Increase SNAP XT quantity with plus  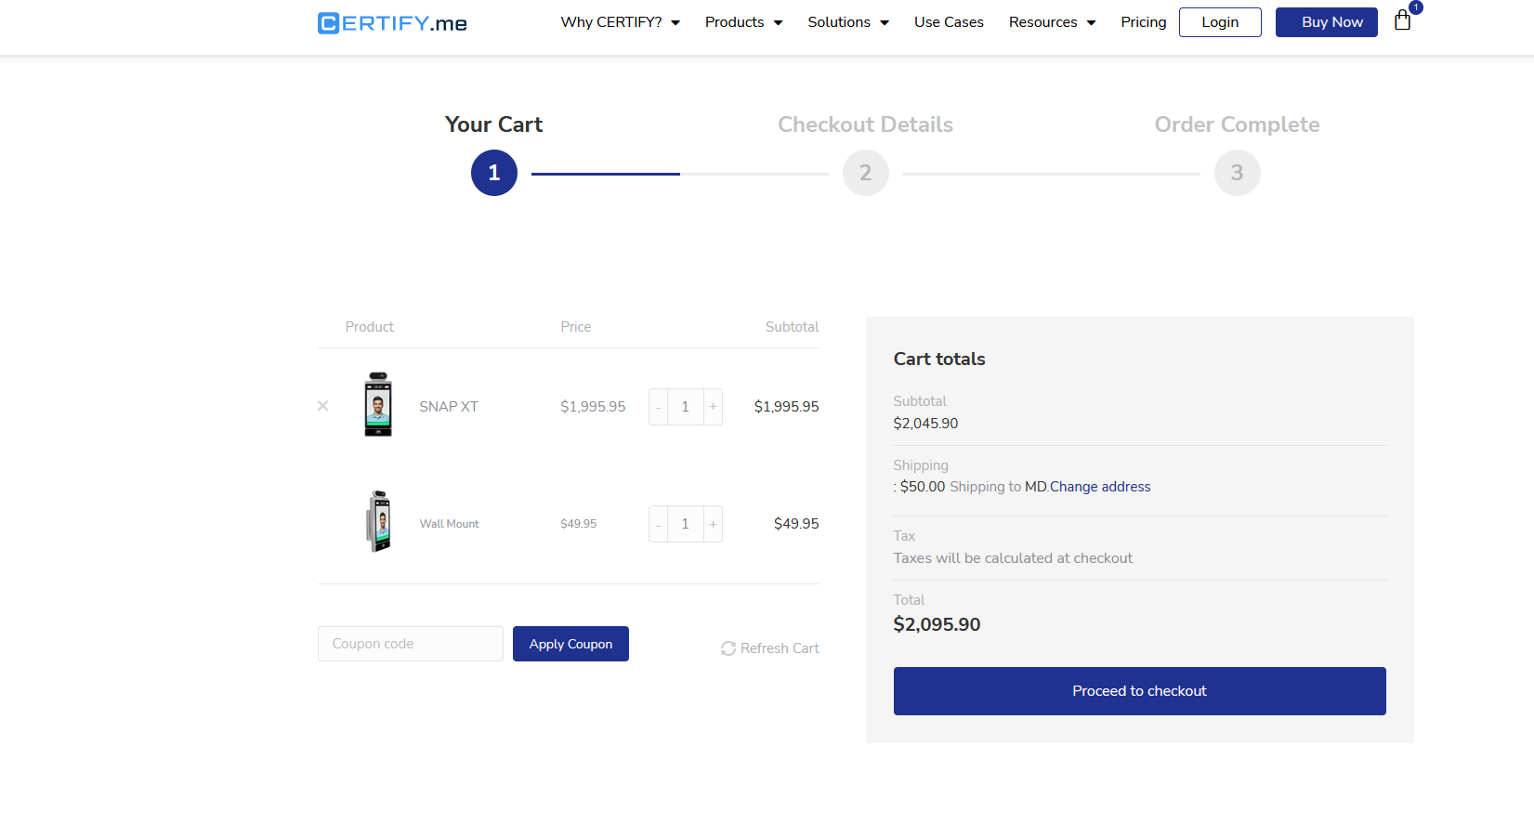[x=714, y=407]
